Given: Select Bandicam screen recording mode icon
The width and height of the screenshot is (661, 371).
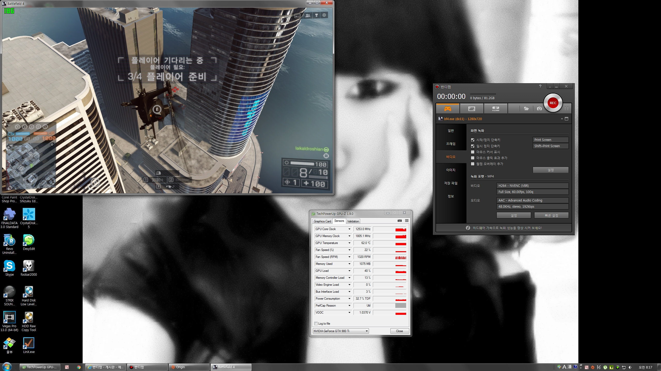Looking at the screenshot, I should 471,108.
